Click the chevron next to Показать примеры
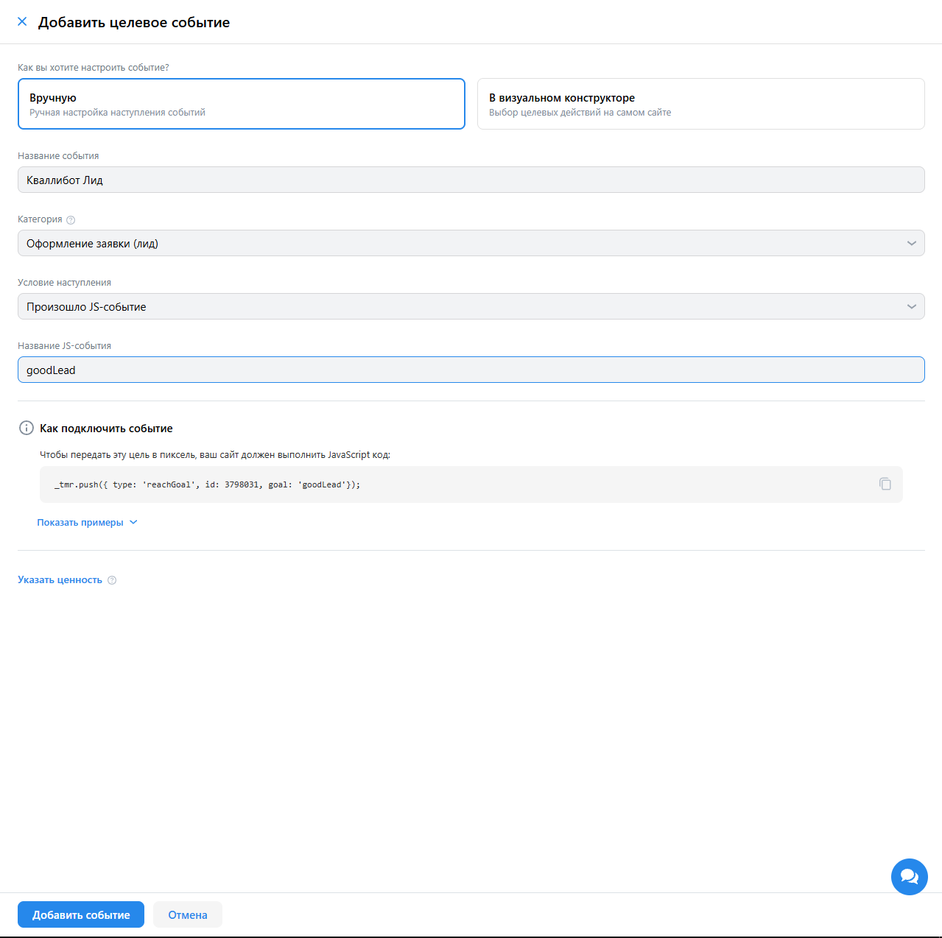942x938 pixels. [x=133, y=522]
